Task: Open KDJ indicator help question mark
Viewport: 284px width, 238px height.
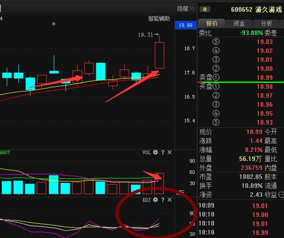Action: 162,200
